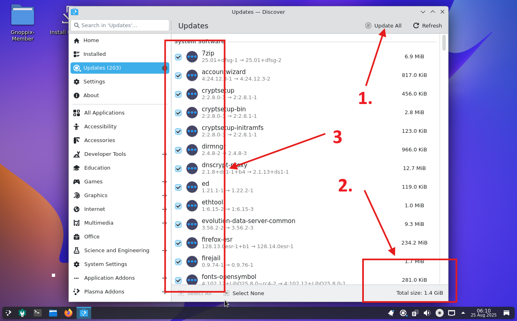Expand the Multimedia category arrow

click(164, 223)
